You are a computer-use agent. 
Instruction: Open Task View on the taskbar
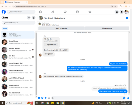tap(37, 103)
